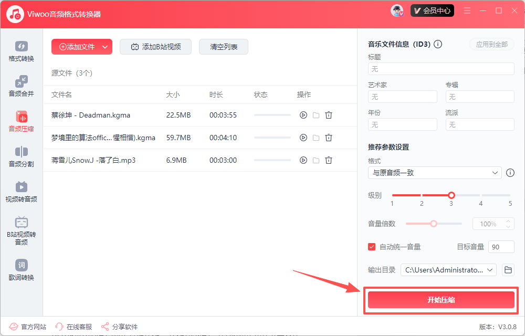The width and height of the screenshot is (525, 336).
Task: Open the 会员中心 member center
Action: point(432,10)
